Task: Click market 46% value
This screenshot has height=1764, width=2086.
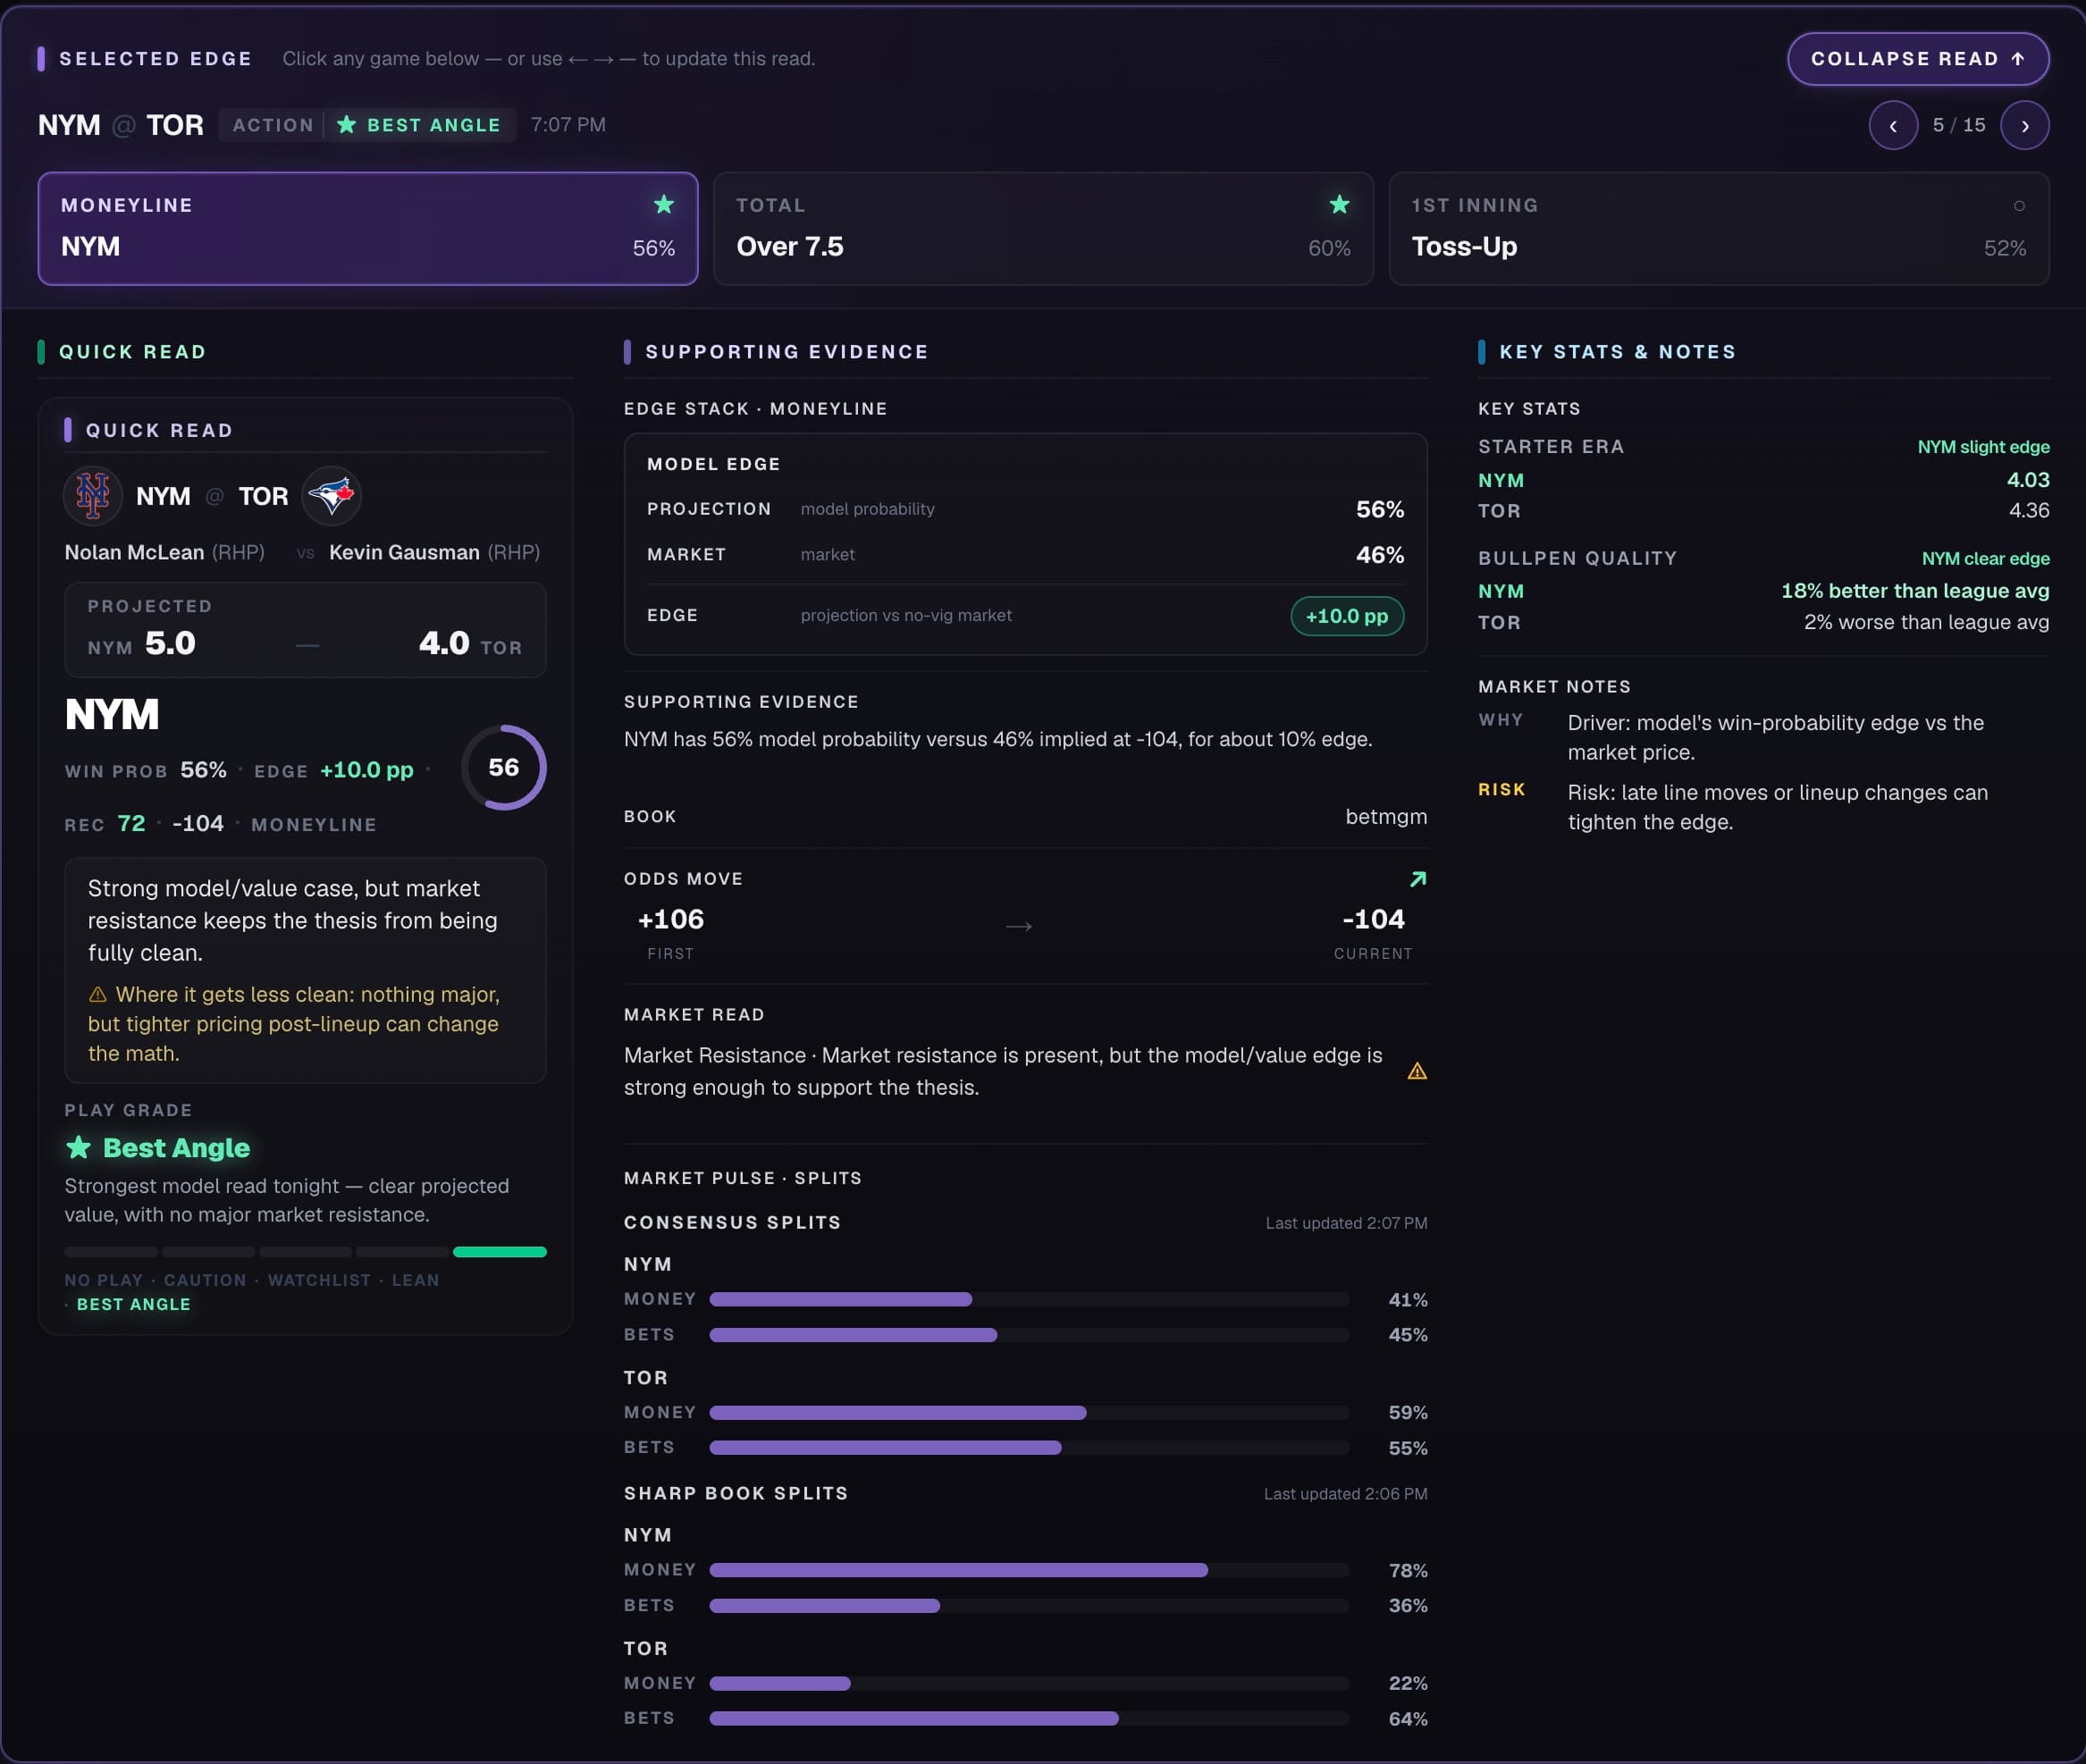Action: click(1379, 555)
